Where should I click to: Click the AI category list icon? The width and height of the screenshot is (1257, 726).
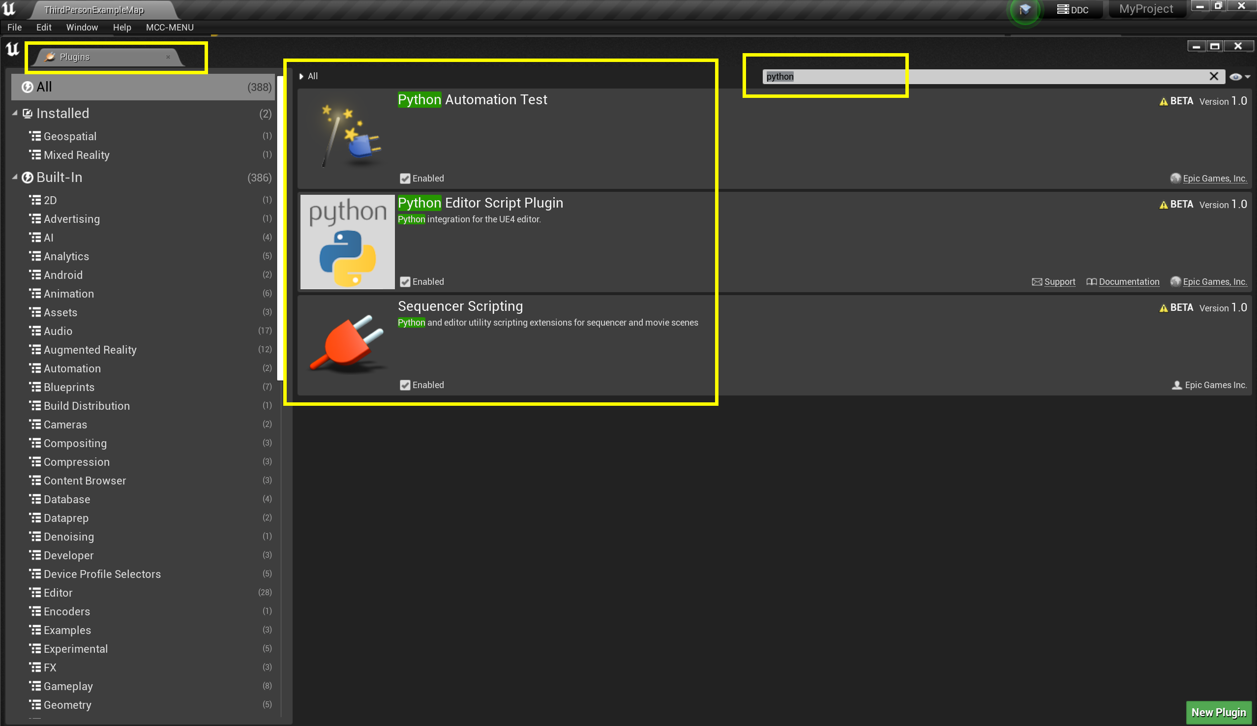35,238
